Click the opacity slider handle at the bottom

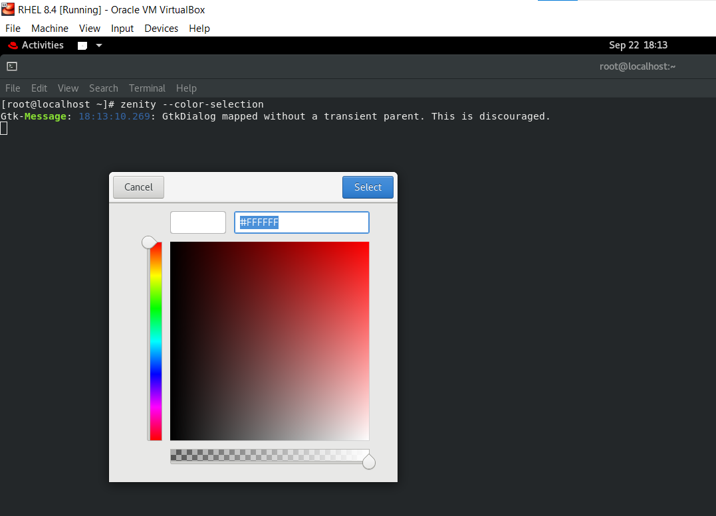369,460
